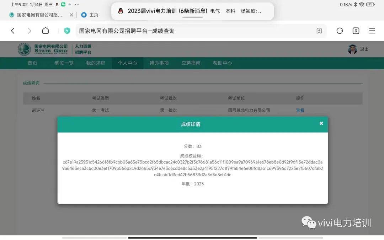
Task: Open the 首页 navigation item
Action: click(32, 63)
